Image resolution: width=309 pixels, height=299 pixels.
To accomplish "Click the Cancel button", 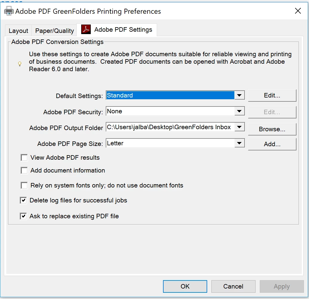I will (233, 286).
